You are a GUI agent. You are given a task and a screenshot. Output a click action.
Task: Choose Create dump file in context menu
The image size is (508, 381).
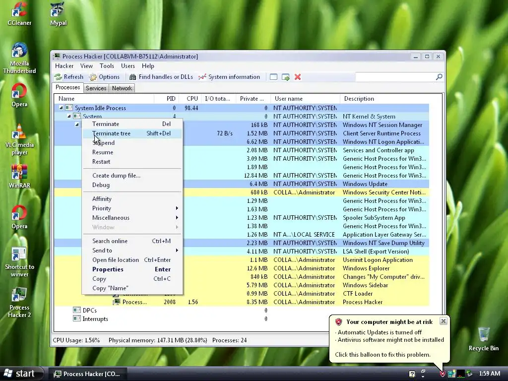[x=132, y=176]
